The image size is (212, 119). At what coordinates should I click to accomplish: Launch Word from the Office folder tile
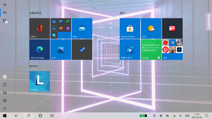[61, 22]
